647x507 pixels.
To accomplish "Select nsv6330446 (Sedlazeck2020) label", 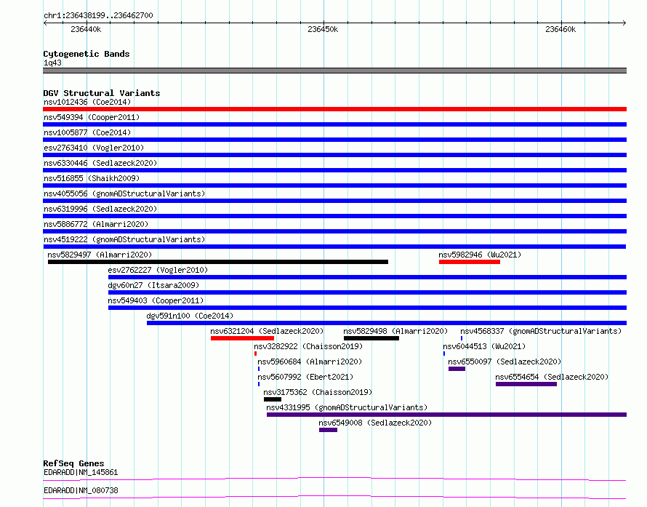I will [x=100, y=163].
